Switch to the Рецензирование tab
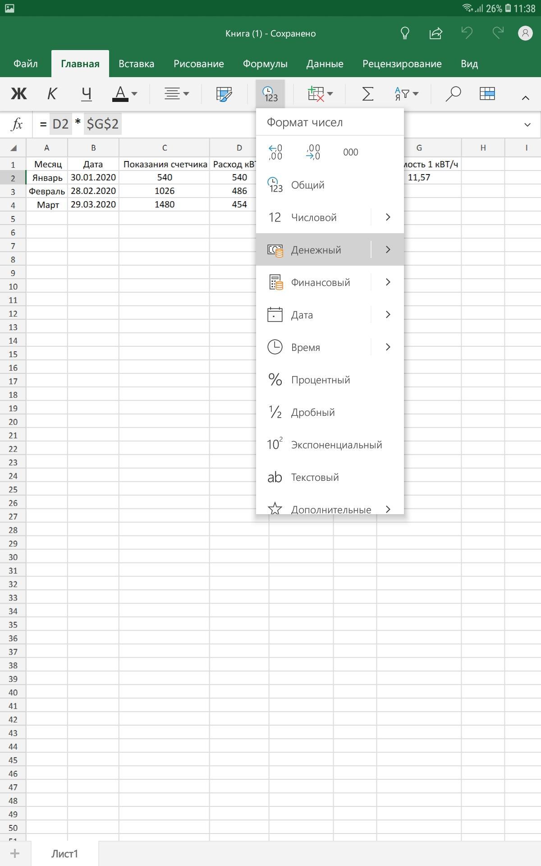Image resolution: width=541 pixels, height=866 pixels. point(402,64)
